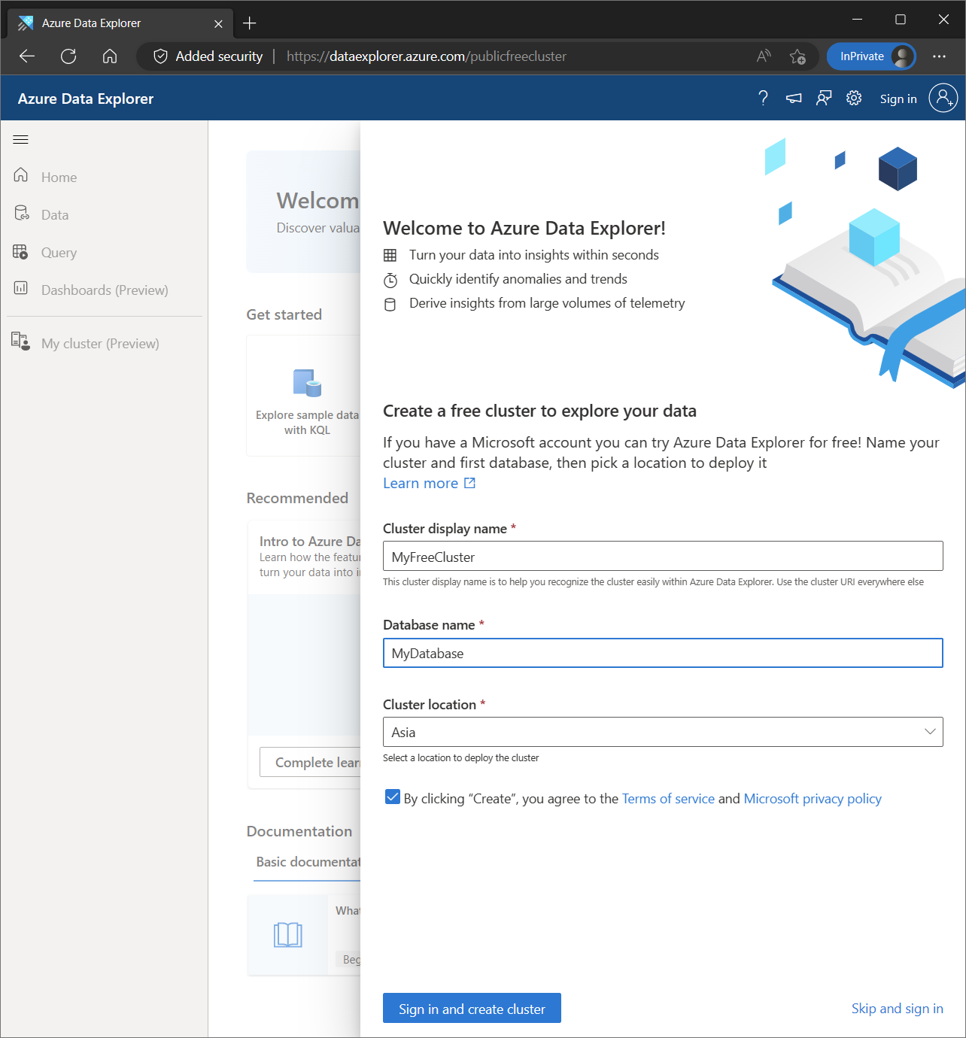Click the address bar URL

coord(426,56)
